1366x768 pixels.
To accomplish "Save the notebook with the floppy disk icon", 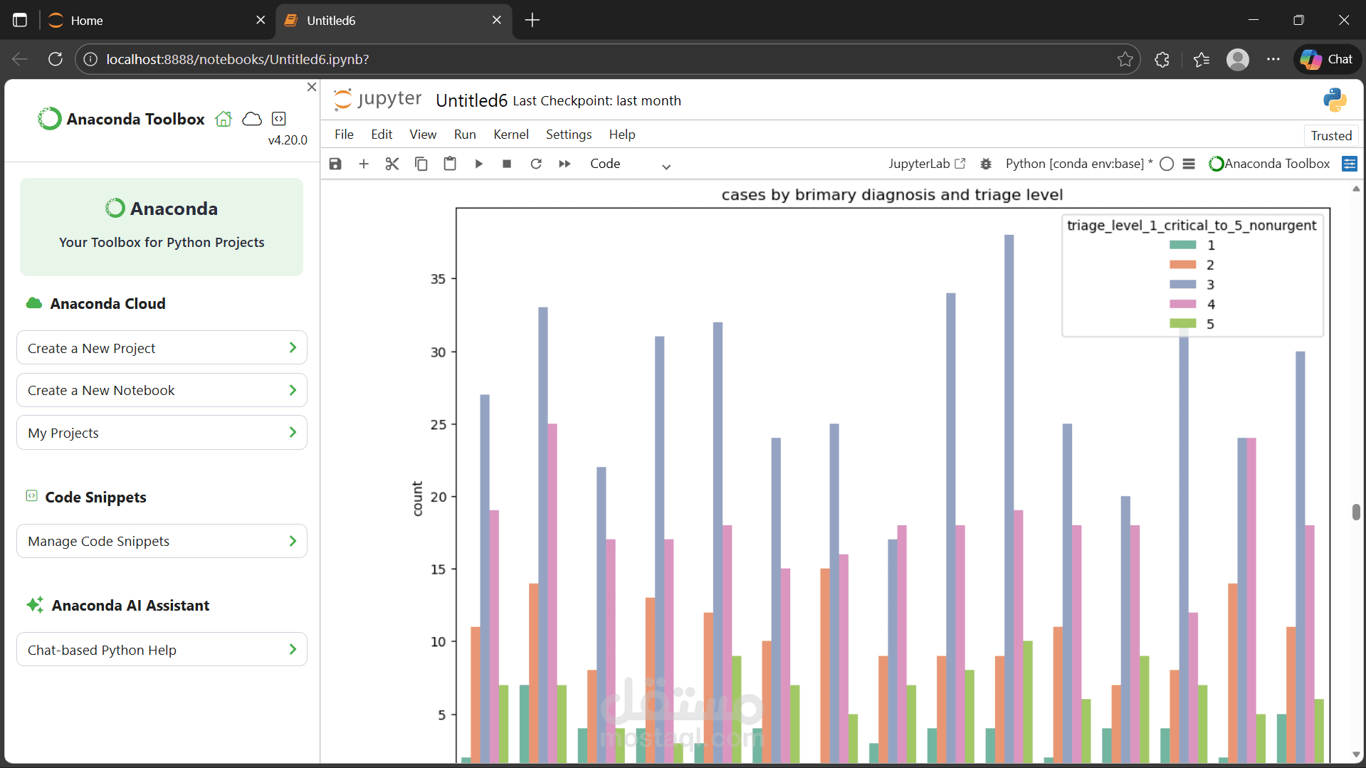I will (x=335, y=164).
